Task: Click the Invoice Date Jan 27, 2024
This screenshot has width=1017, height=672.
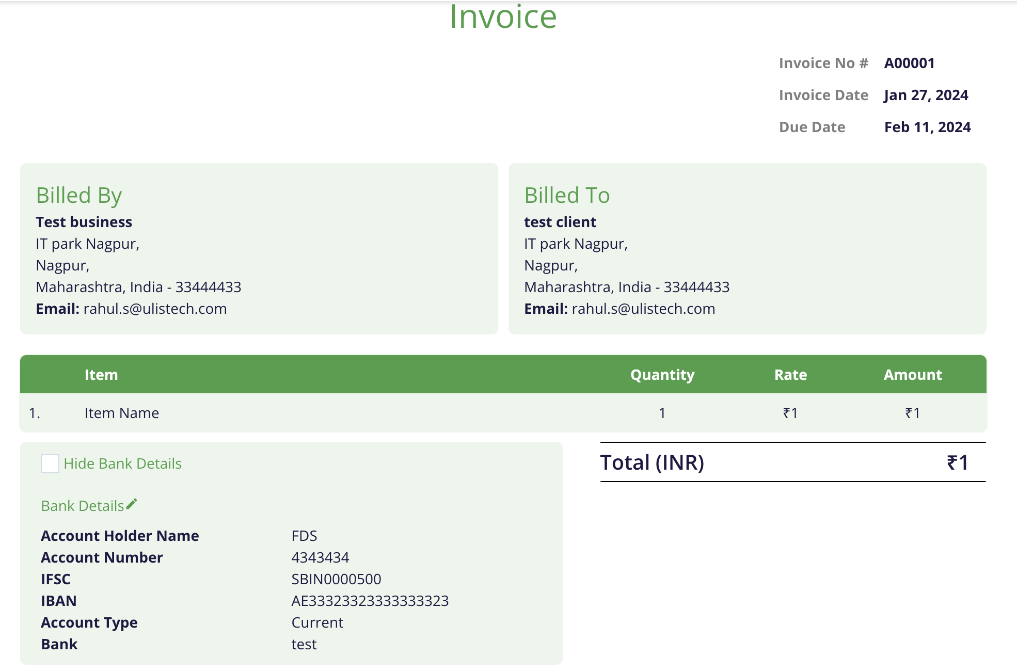Action: tap(926, 95)
